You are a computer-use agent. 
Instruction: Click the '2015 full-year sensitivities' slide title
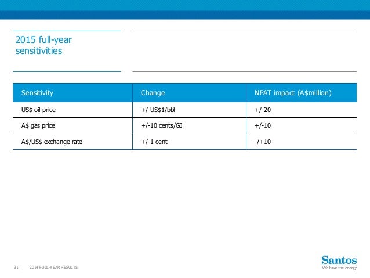43,45
